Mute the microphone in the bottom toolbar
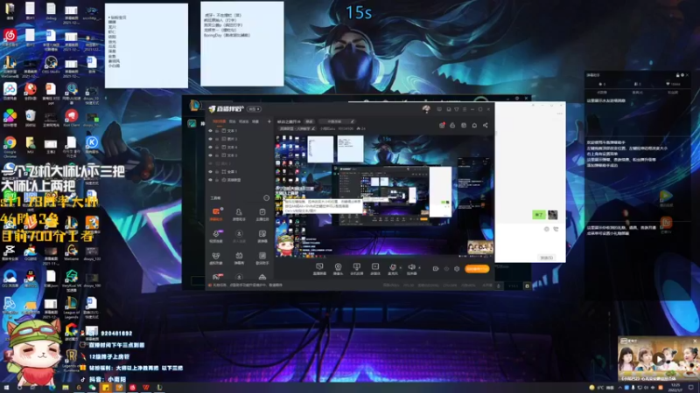 393,268
